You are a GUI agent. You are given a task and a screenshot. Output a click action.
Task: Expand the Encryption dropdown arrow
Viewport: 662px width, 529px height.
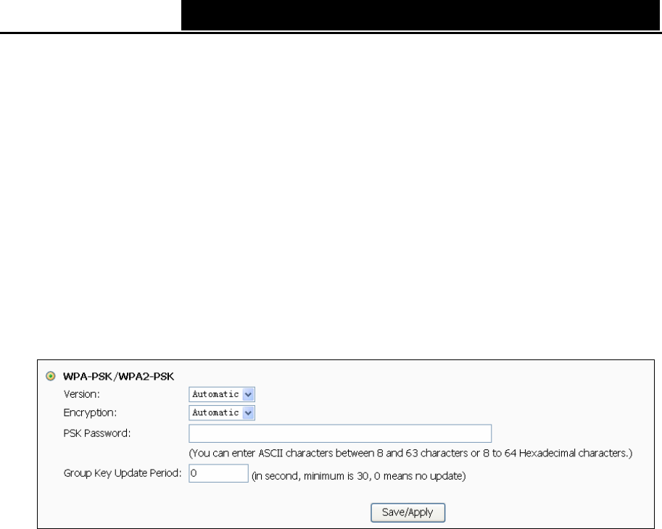click(x=248, y=412)
